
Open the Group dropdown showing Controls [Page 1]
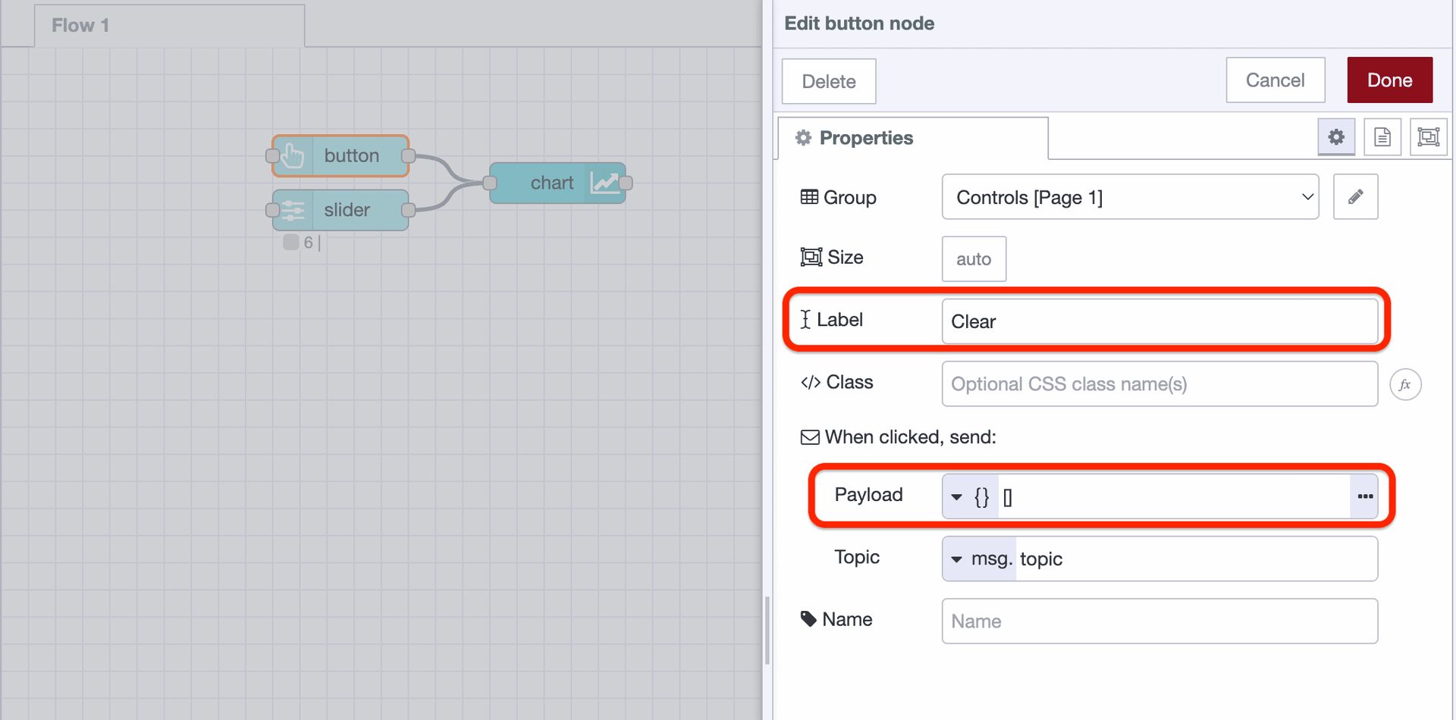[x=1130, y=197]
